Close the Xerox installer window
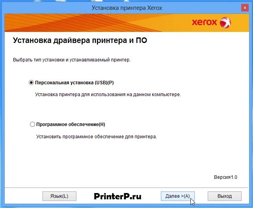The height and width of the screenshot is (208, 253). coord(245,8)
